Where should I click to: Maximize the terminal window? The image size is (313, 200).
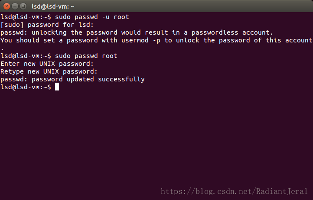pos(23,6)
